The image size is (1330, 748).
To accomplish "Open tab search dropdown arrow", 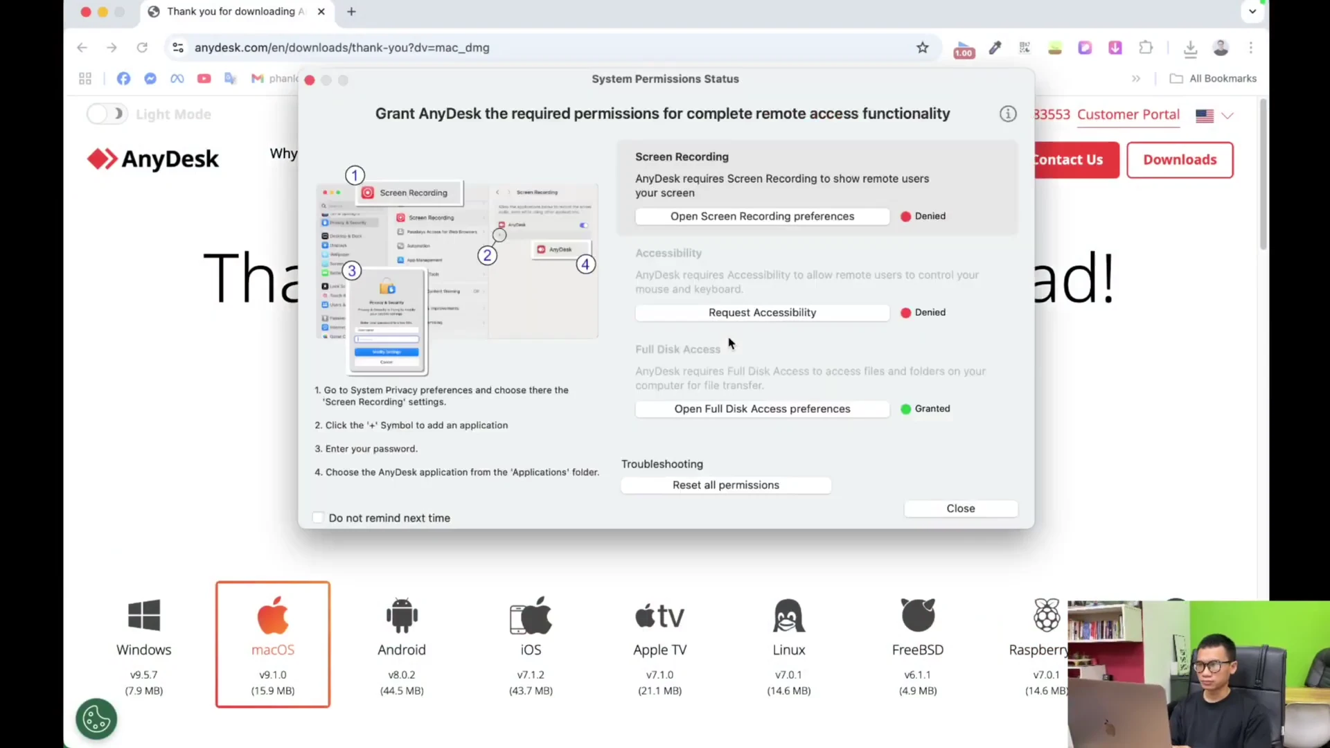I will [x=1252, y=11].
